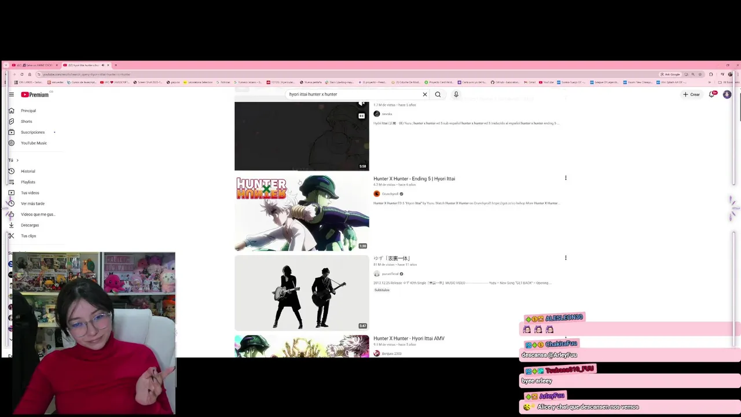Bookmark this page with star icon
The image size is (741, 417).
coord(700,74)
